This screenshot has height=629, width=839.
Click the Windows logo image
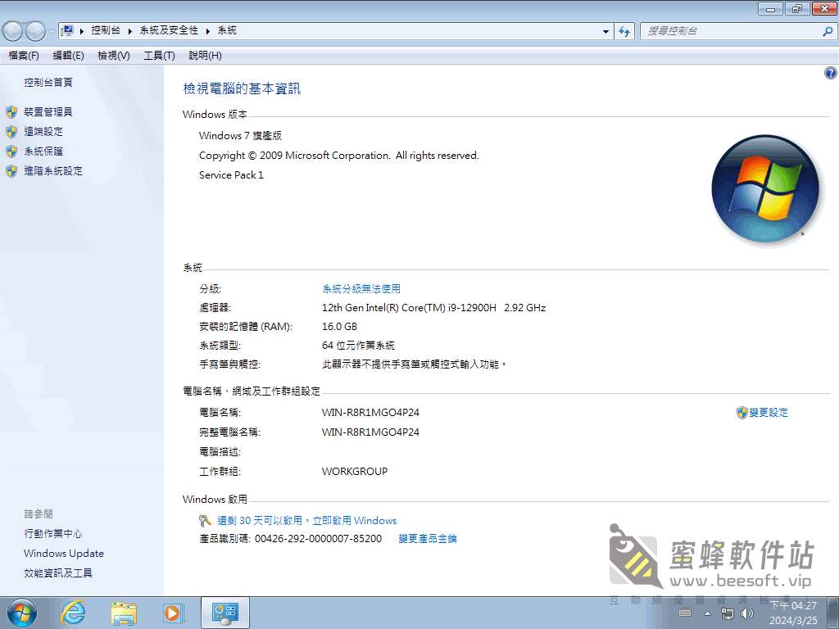(766, 189)
